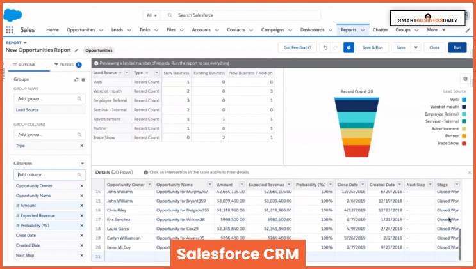
Task: Remove the Next Step column
Action: click(x=81, y=256)
